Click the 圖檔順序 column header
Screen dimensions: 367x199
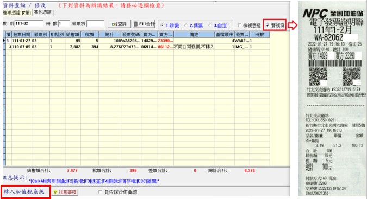point(225,35)
